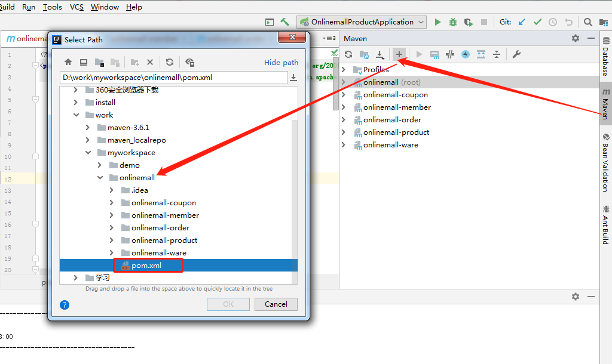This screenshot has width=612, height=364.
Task: Open the Run menu
Action: pos(29,7)
